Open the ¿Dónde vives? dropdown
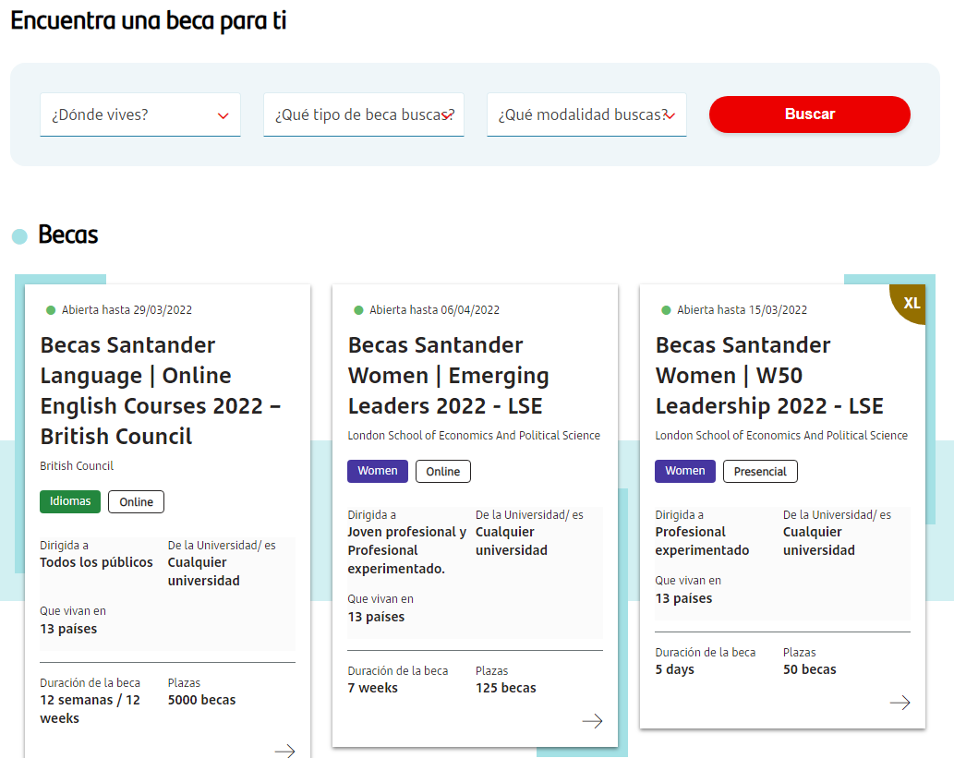954x758 pixels. 140,114
